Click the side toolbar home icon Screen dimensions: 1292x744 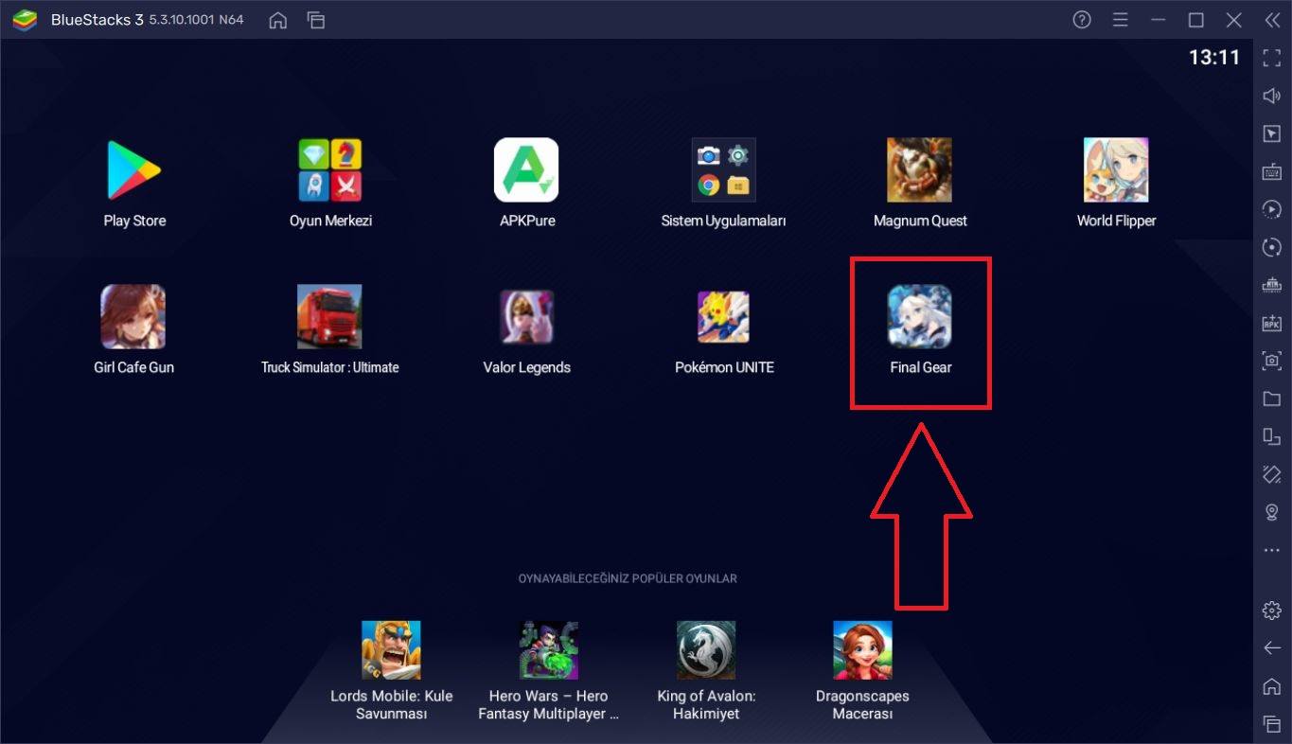[1271, 686]
